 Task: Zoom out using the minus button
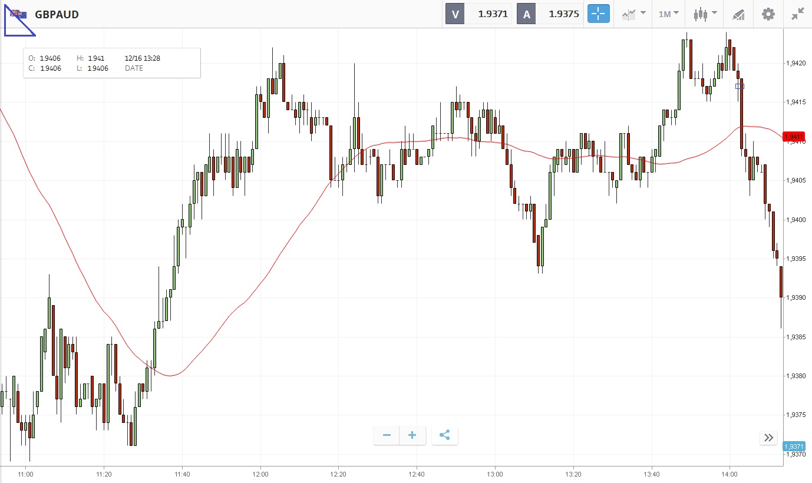(x=387, y=435)
